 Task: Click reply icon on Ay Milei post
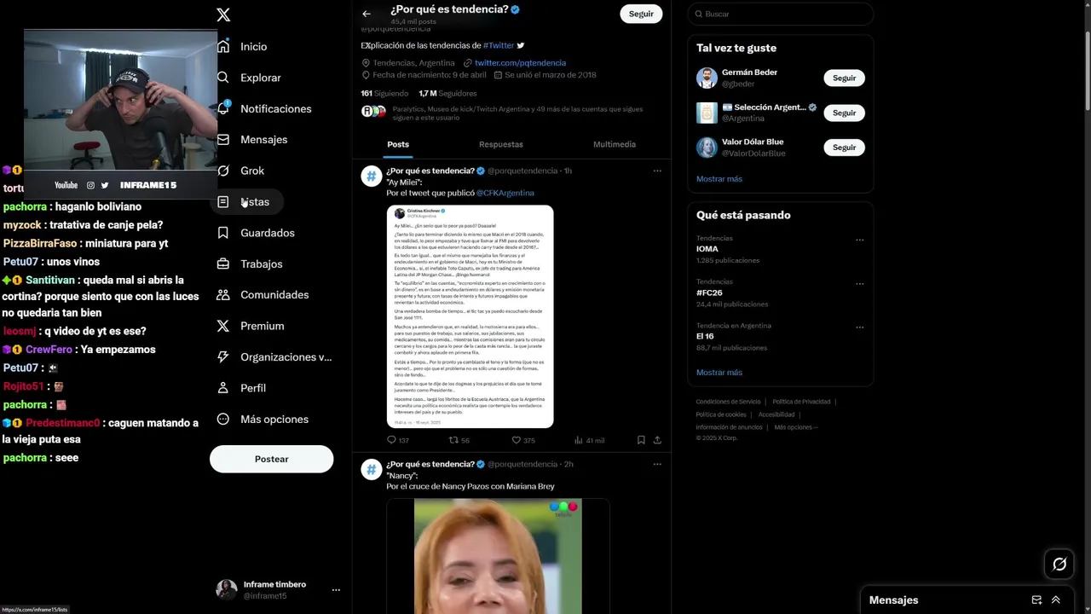[x=392, y=440]
